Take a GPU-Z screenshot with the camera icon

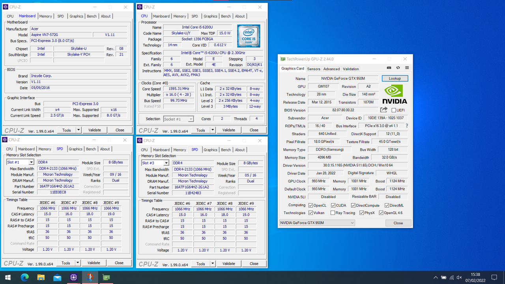coord(389,68)
